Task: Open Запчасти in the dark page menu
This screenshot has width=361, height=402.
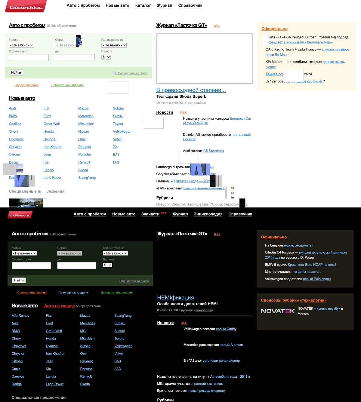Action: pos(150,214)
